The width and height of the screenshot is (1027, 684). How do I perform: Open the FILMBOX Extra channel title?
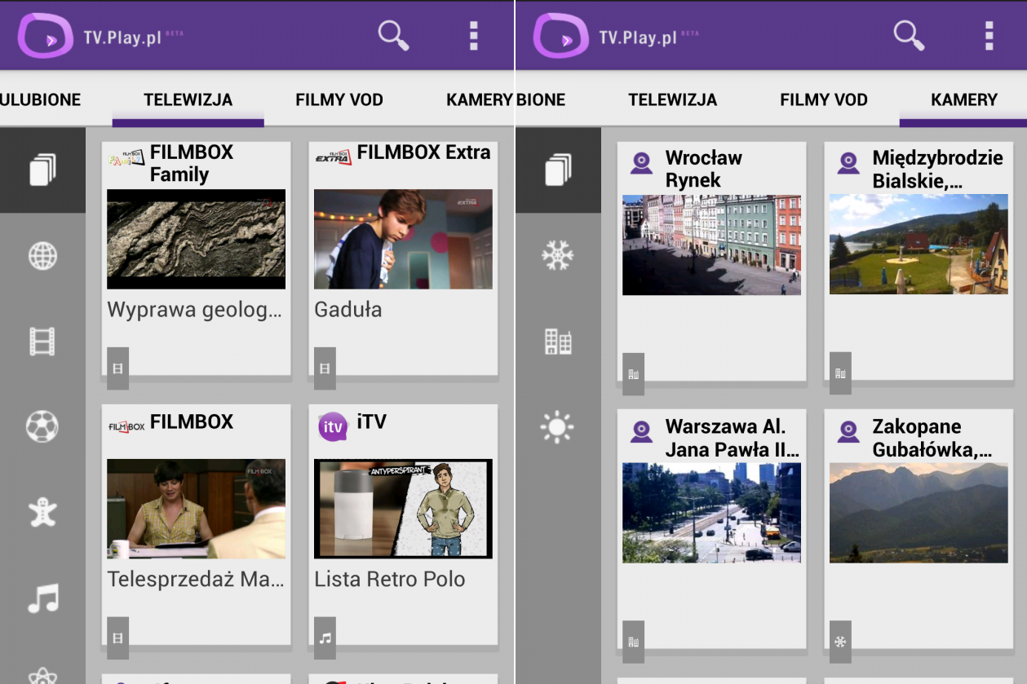(424, 152)
